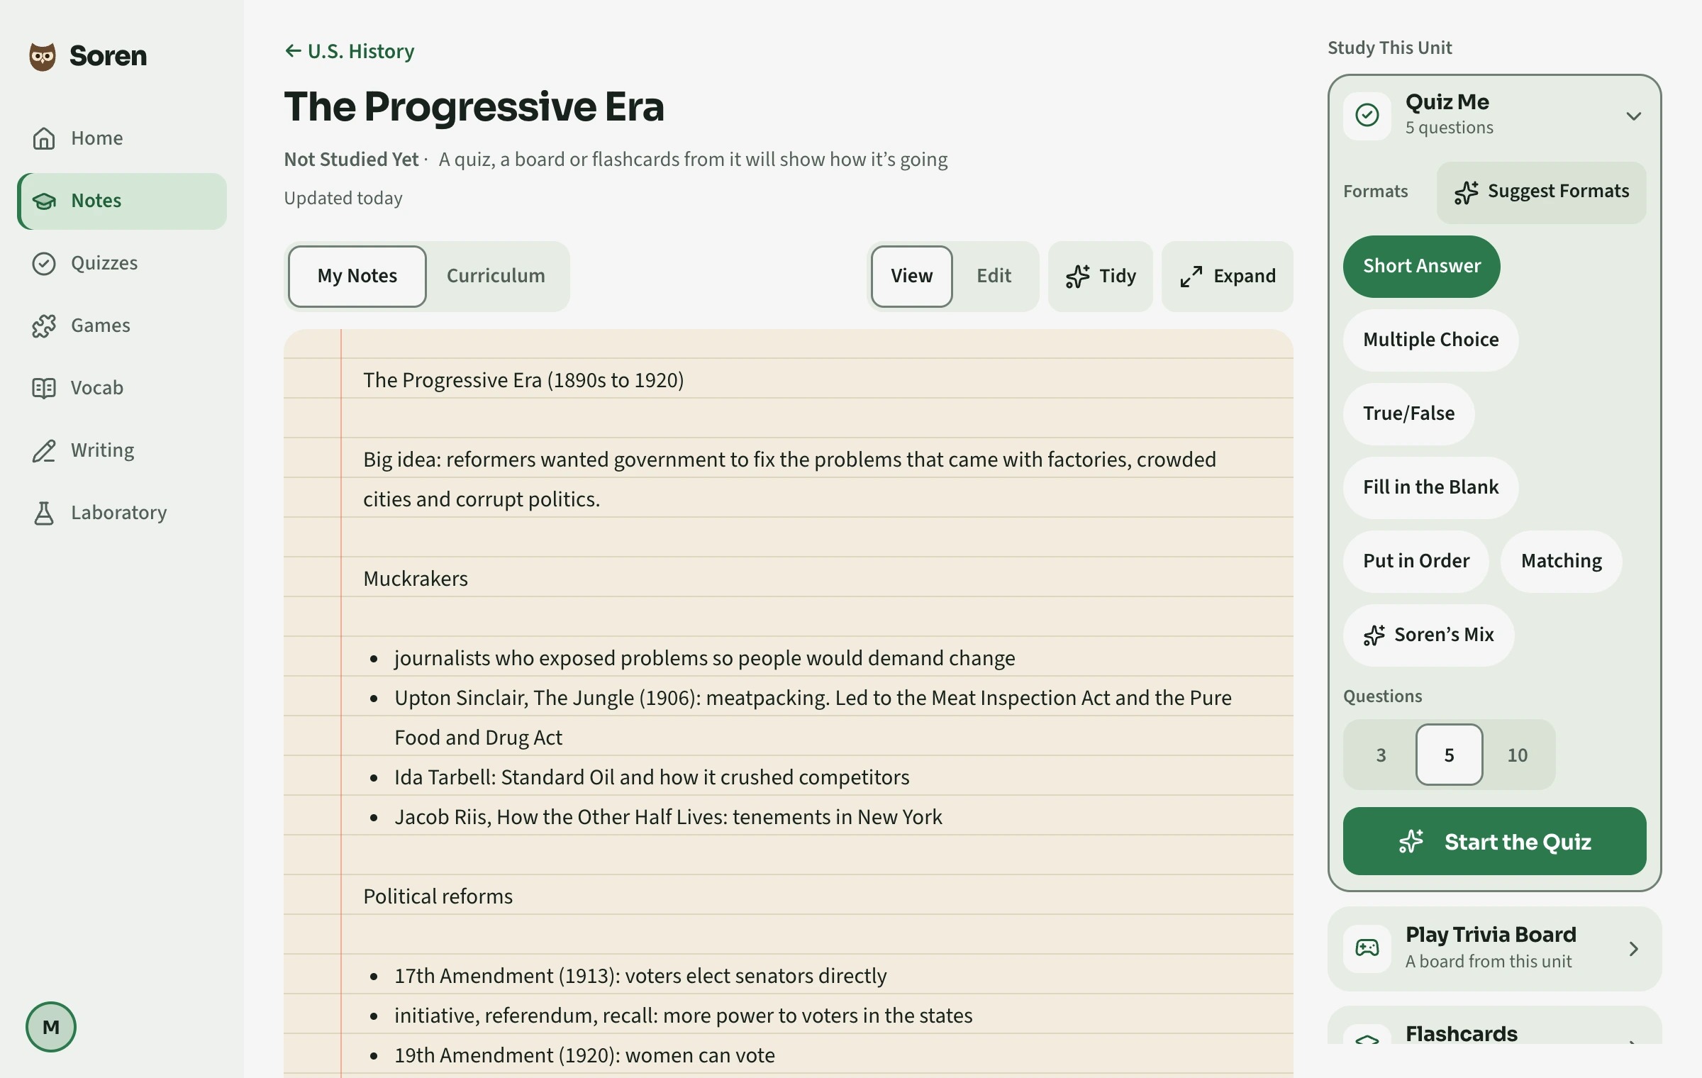This screenshot has width=1702, height=1078.
Task: Select Notes in the sidebar
Action: pos(122,201)
